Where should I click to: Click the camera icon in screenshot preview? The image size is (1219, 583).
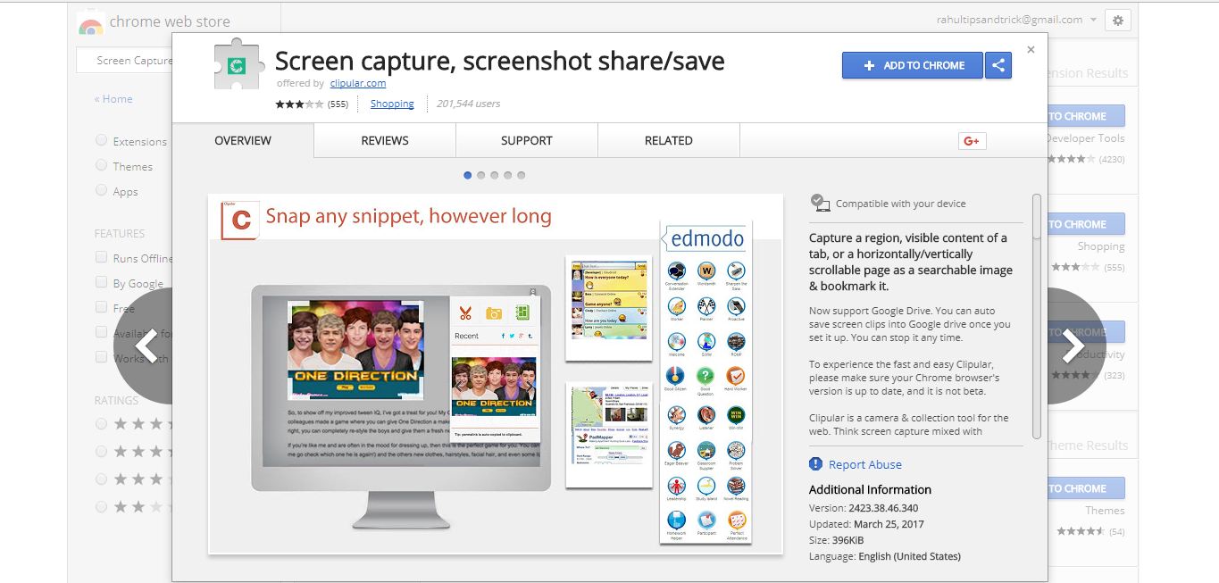point(493,313)
